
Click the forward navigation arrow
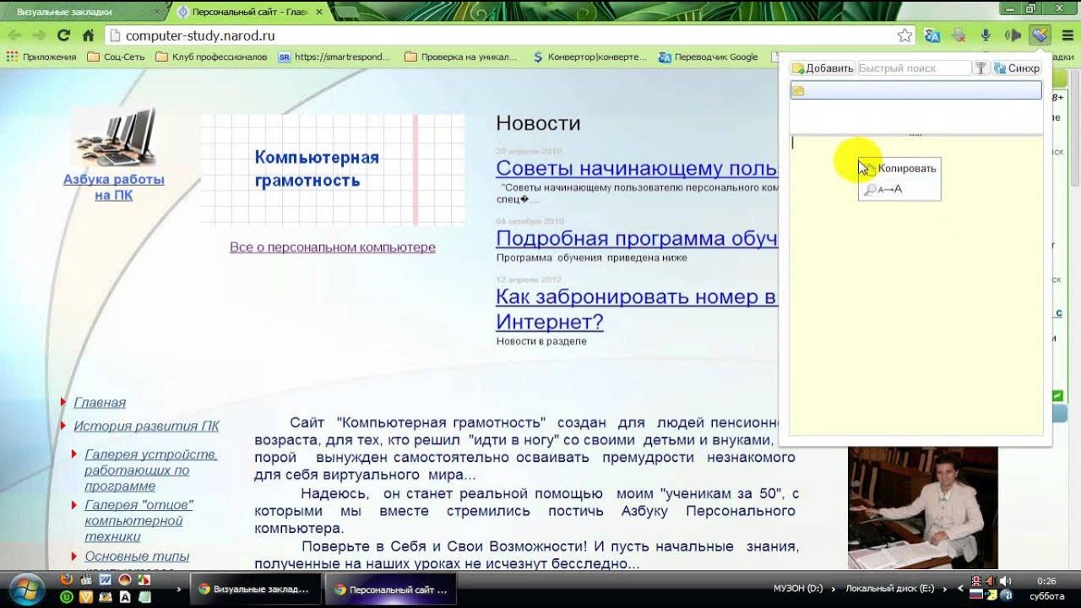click(39, 35)
